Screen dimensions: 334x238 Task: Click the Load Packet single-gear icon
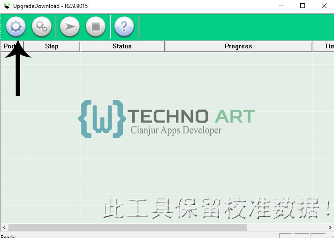click(16, 27)
